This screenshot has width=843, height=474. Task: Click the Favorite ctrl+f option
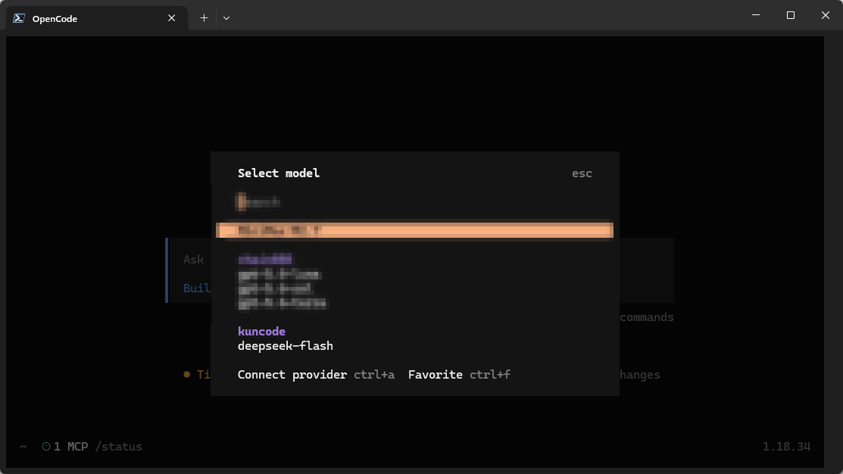point(459,375)
